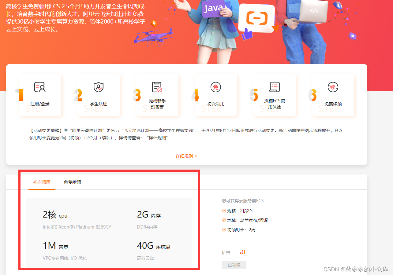Click the 初领时长：2周 text

click(241, 229)
